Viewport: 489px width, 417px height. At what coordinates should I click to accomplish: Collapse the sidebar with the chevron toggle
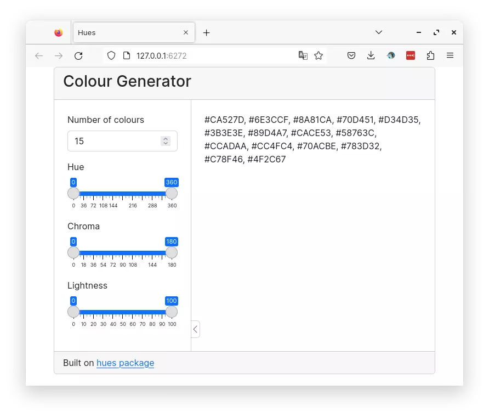tap(195, 329)
